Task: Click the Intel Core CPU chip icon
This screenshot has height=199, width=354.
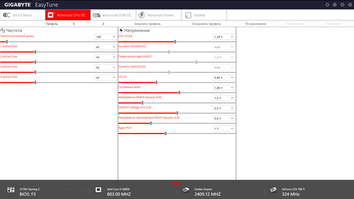Action: [x=98, y=190]
